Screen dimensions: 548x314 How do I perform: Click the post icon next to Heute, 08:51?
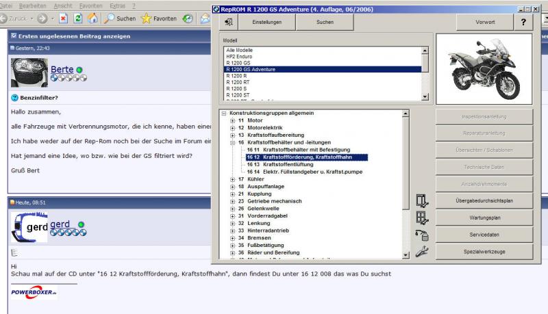12,202
